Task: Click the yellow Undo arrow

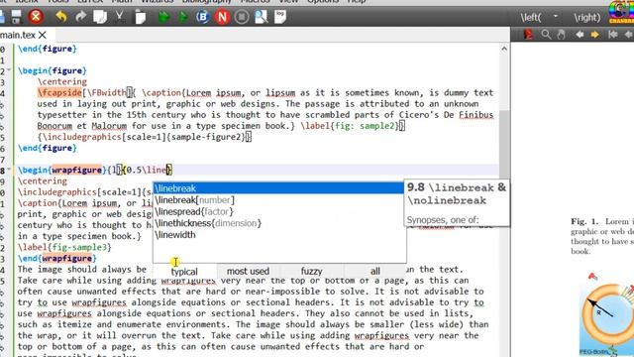Action: coord(61,17)
